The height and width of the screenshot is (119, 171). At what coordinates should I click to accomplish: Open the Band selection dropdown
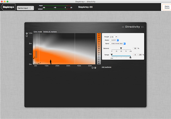tap(118, 43)
